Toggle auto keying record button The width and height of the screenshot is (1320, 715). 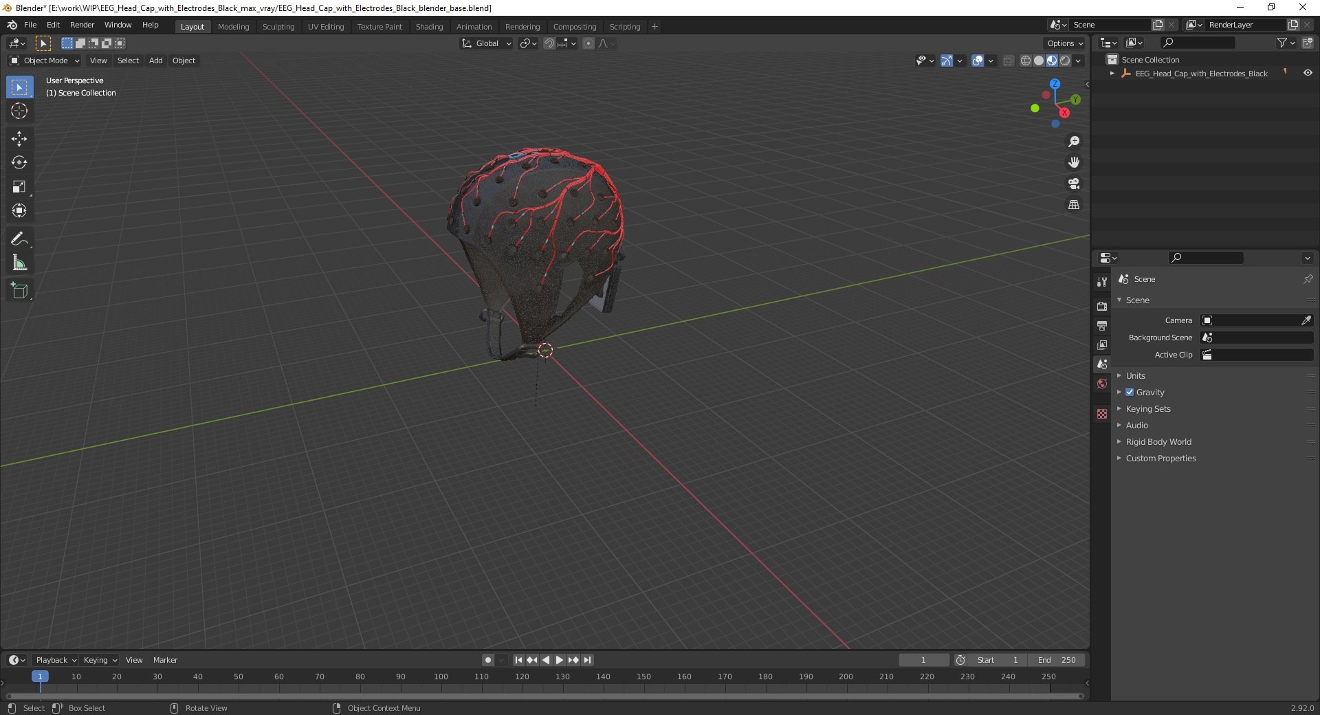(487, 660)
